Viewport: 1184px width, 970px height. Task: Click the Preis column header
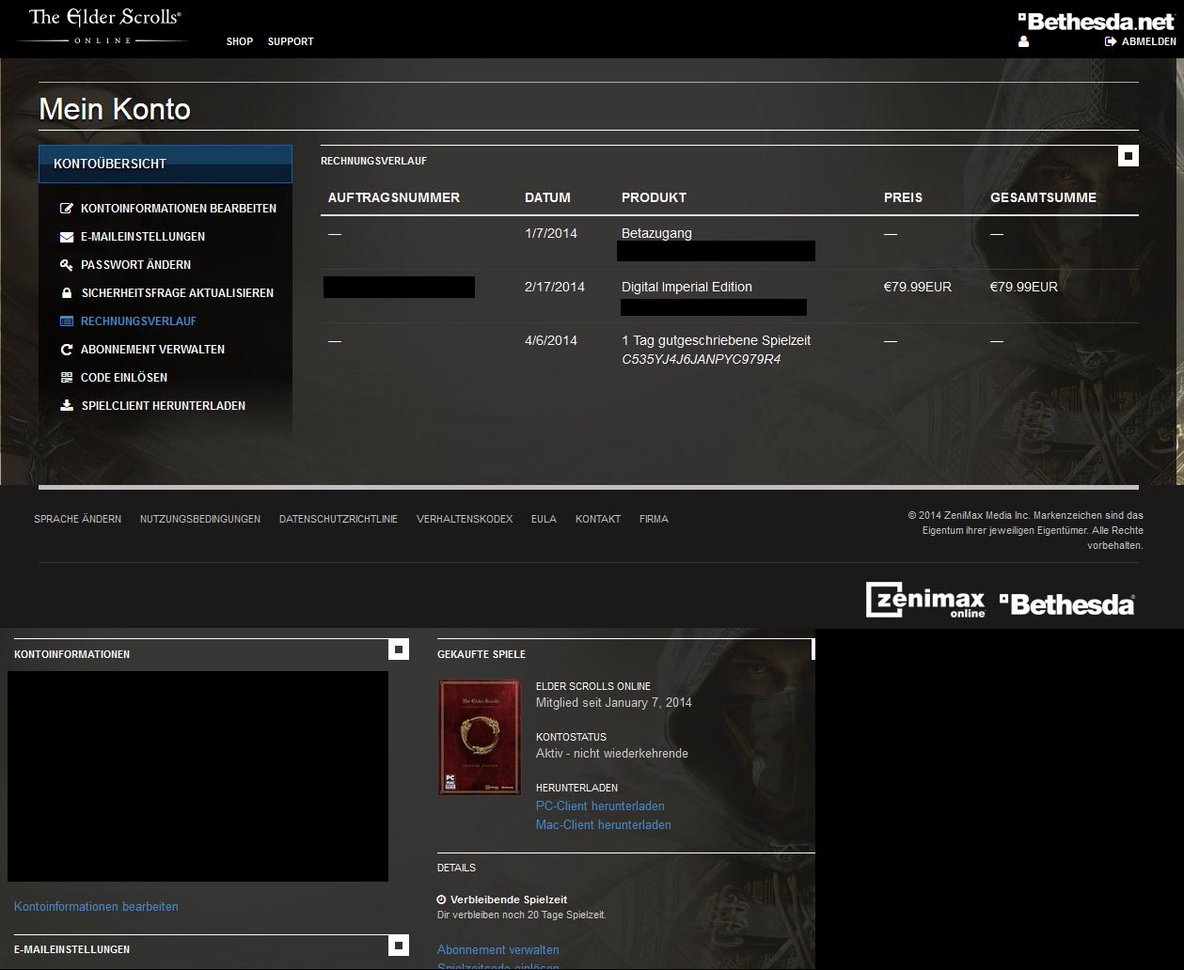(x=903, y=197)
